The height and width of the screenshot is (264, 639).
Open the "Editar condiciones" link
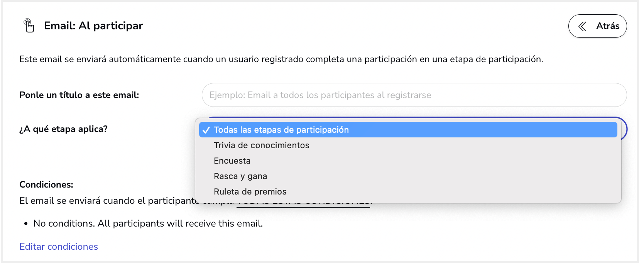(59, 247)
